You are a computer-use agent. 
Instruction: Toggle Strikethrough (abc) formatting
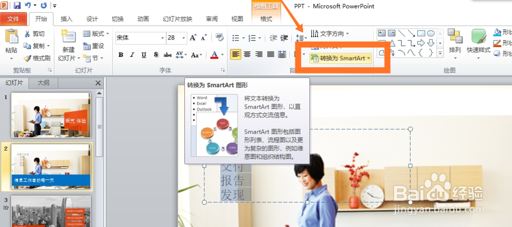[167, 54]
